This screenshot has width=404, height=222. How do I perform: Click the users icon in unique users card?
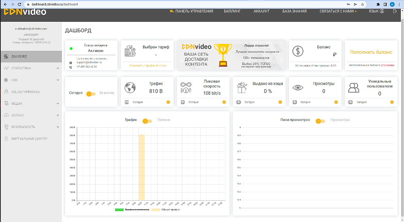[353, 87]
